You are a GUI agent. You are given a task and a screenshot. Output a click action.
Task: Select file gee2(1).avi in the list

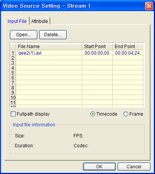click(x=49, y=53)
